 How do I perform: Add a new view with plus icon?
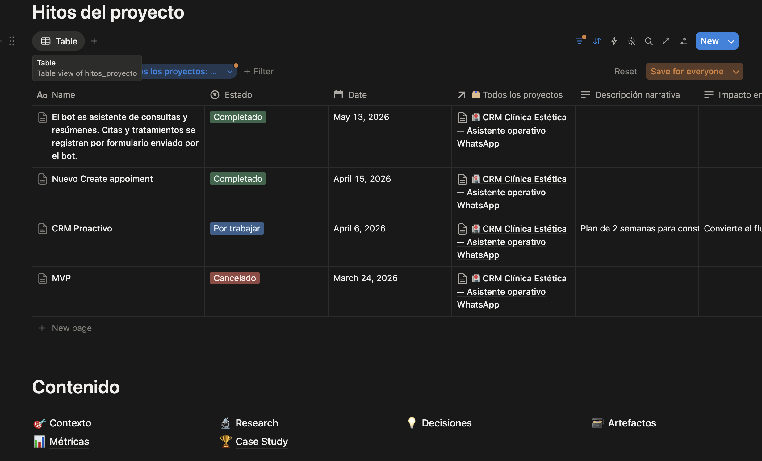(x=94, y=41)
